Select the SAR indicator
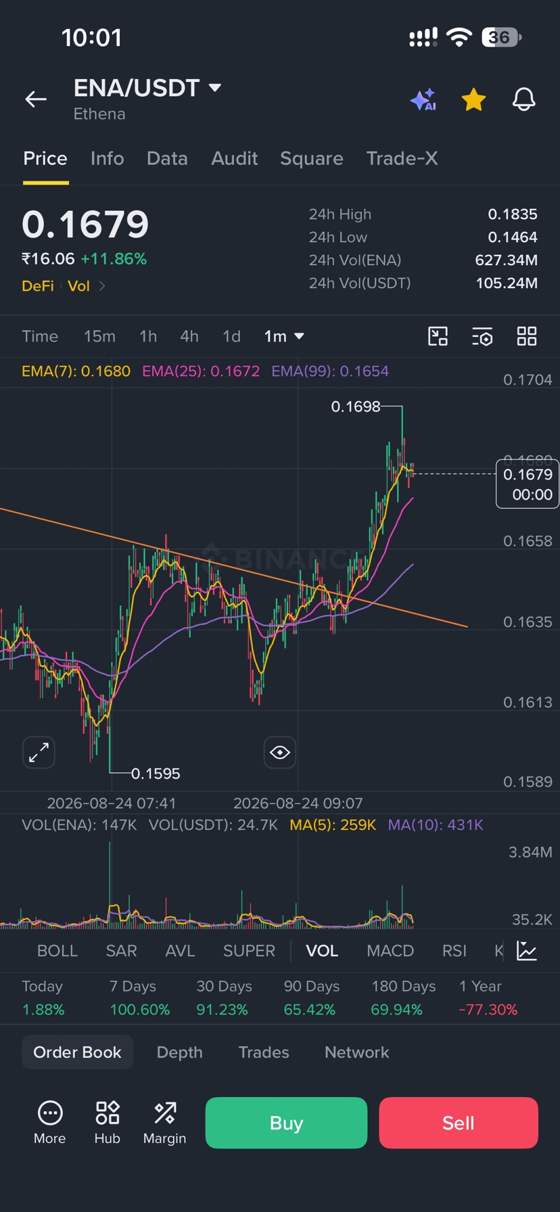The height and width of the screenshot is (1212, 560). click(x=122, y=951)
